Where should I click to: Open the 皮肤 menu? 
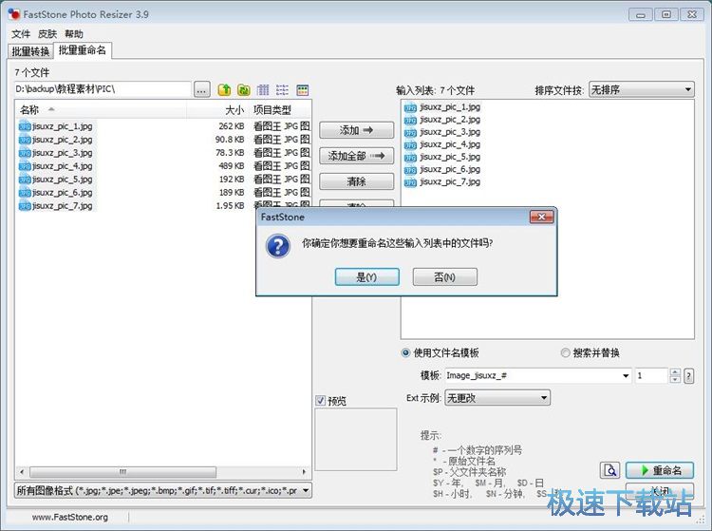[47, 34]
